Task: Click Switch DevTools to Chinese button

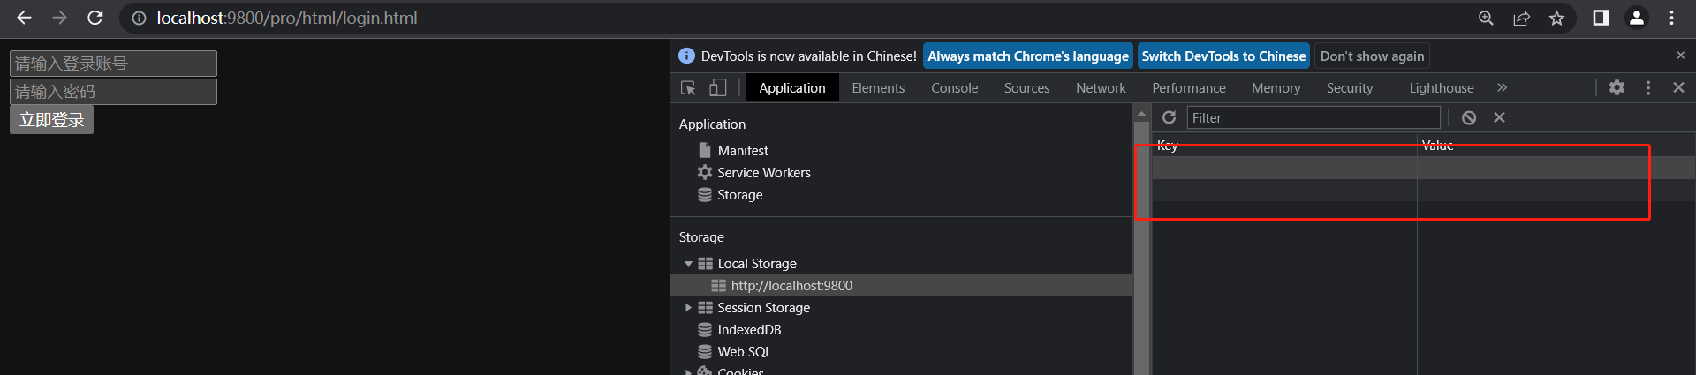Action: tap(1223, 56)
